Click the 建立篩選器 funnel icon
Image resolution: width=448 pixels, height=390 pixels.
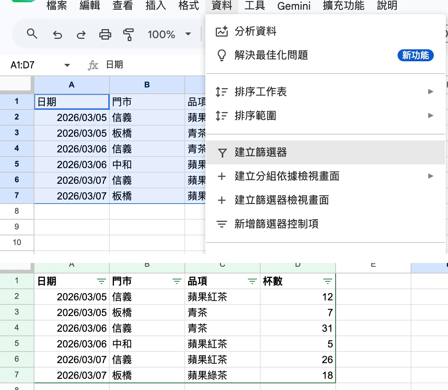coord(222,153)
